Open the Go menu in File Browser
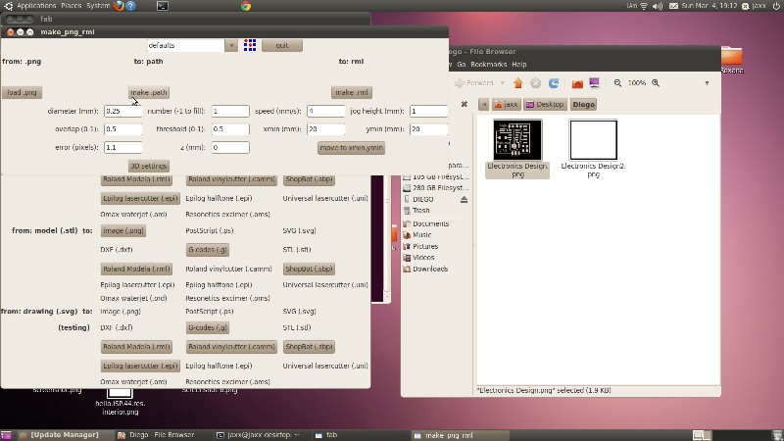The image size is (784, 441). click(461, 65)
